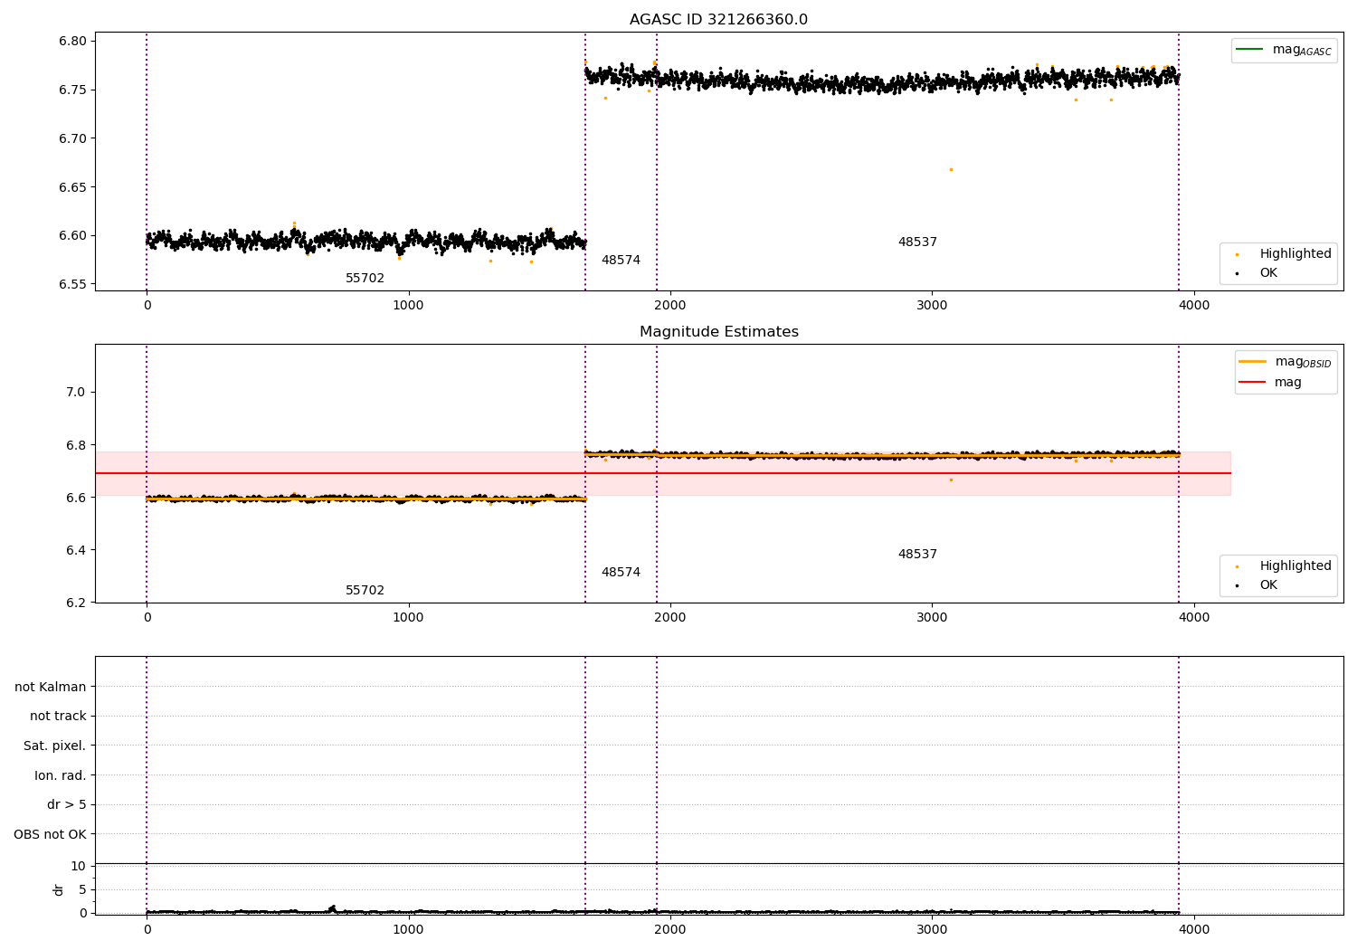Click the 6.55 y-axis tick in top plot

point(71,285)
